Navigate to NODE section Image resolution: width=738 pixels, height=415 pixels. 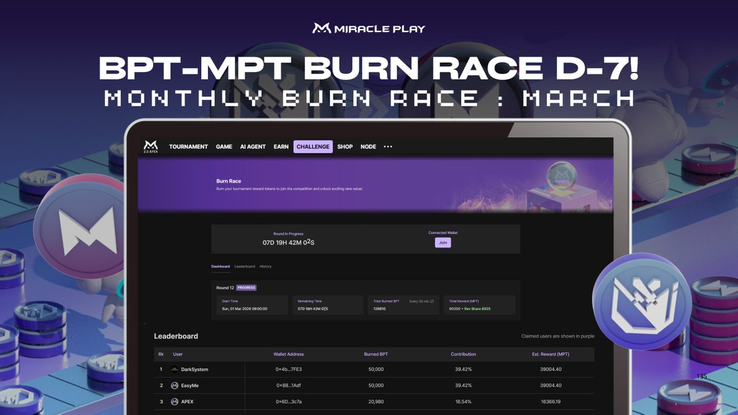click(368, 147)
